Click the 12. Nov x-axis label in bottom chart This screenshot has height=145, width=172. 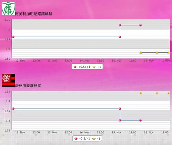click(x=20, y=132)
